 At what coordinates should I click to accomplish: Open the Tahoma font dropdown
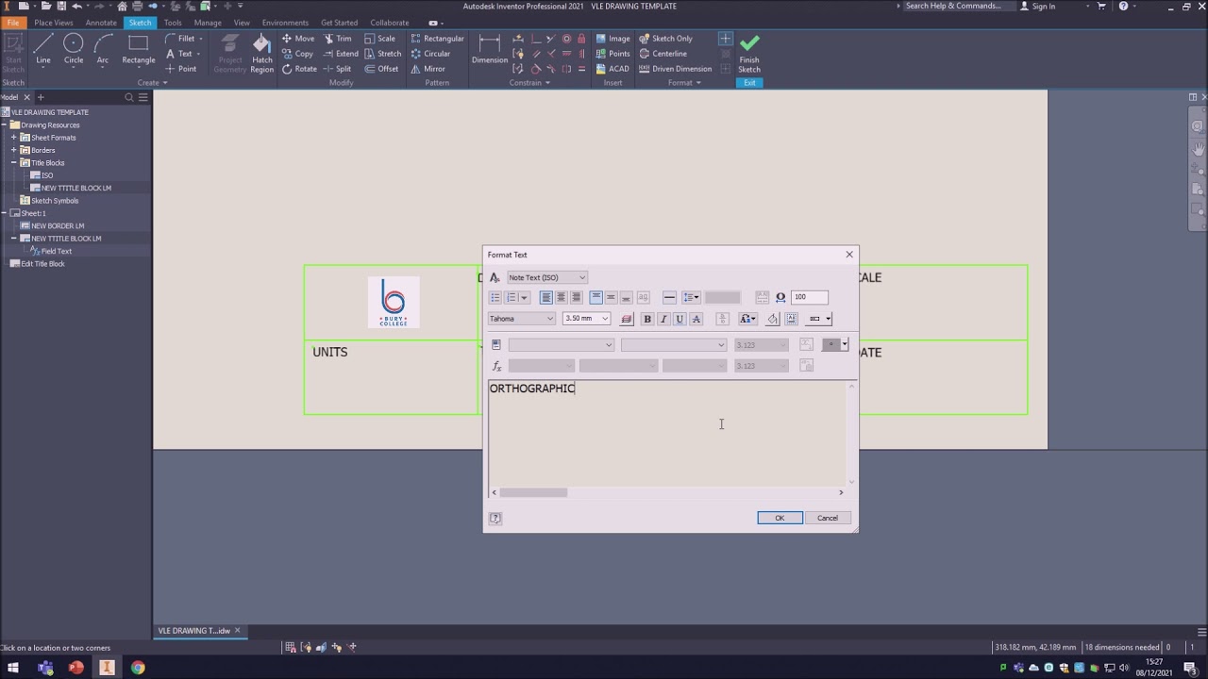point(522,319)
